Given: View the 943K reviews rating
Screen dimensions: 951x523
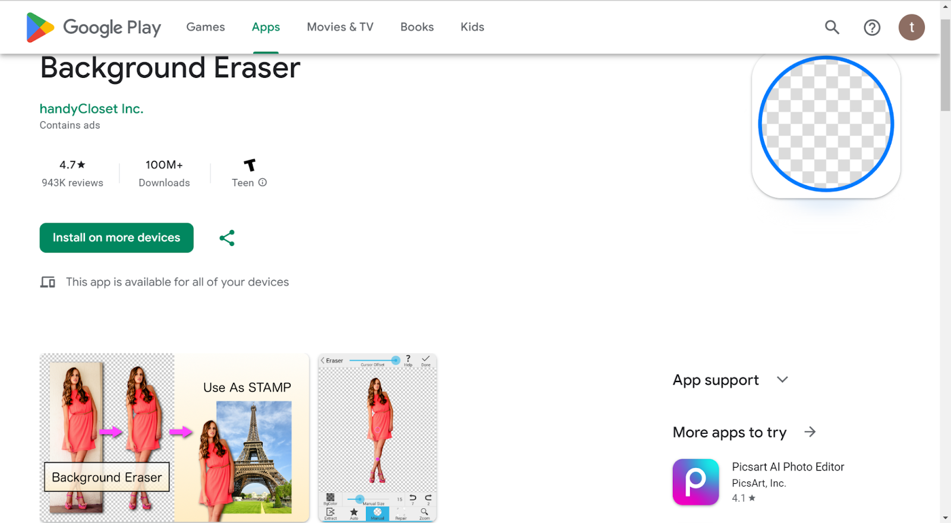Looking at the screenshot, I should pyautogui.click(x=73, y=173).
